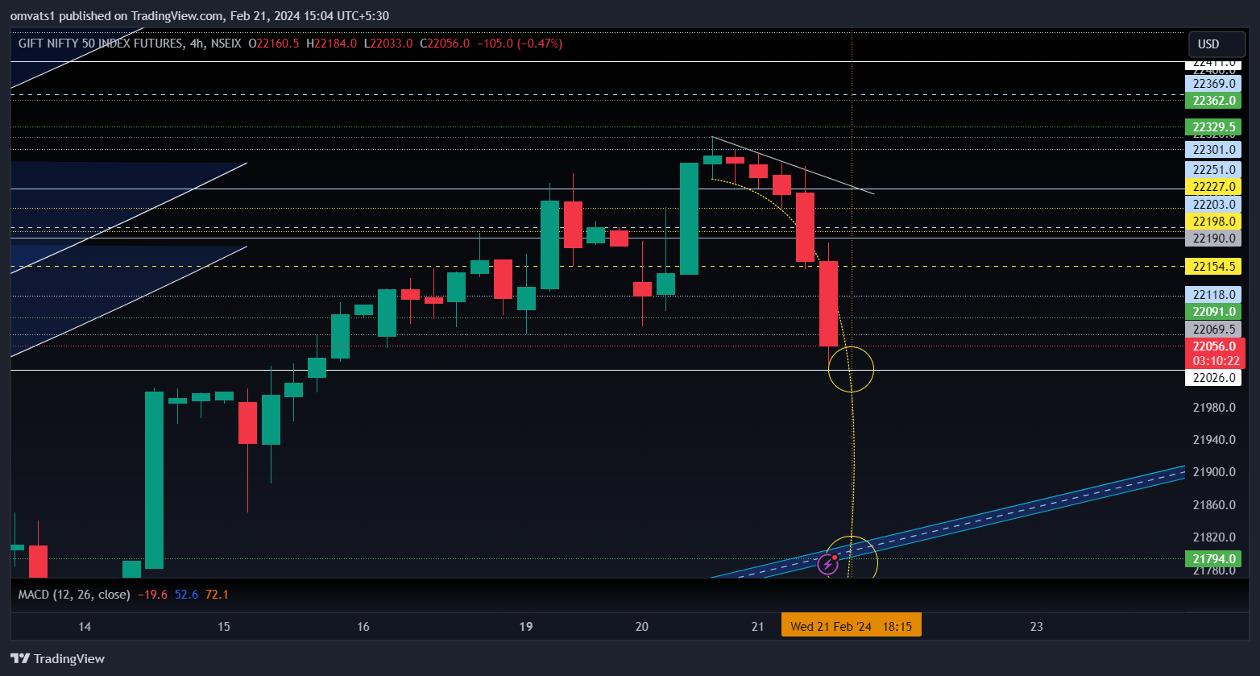Click the gray price label 22190.0
The height and width of the screenshot is (676, 1260).
pos(1214,238)
